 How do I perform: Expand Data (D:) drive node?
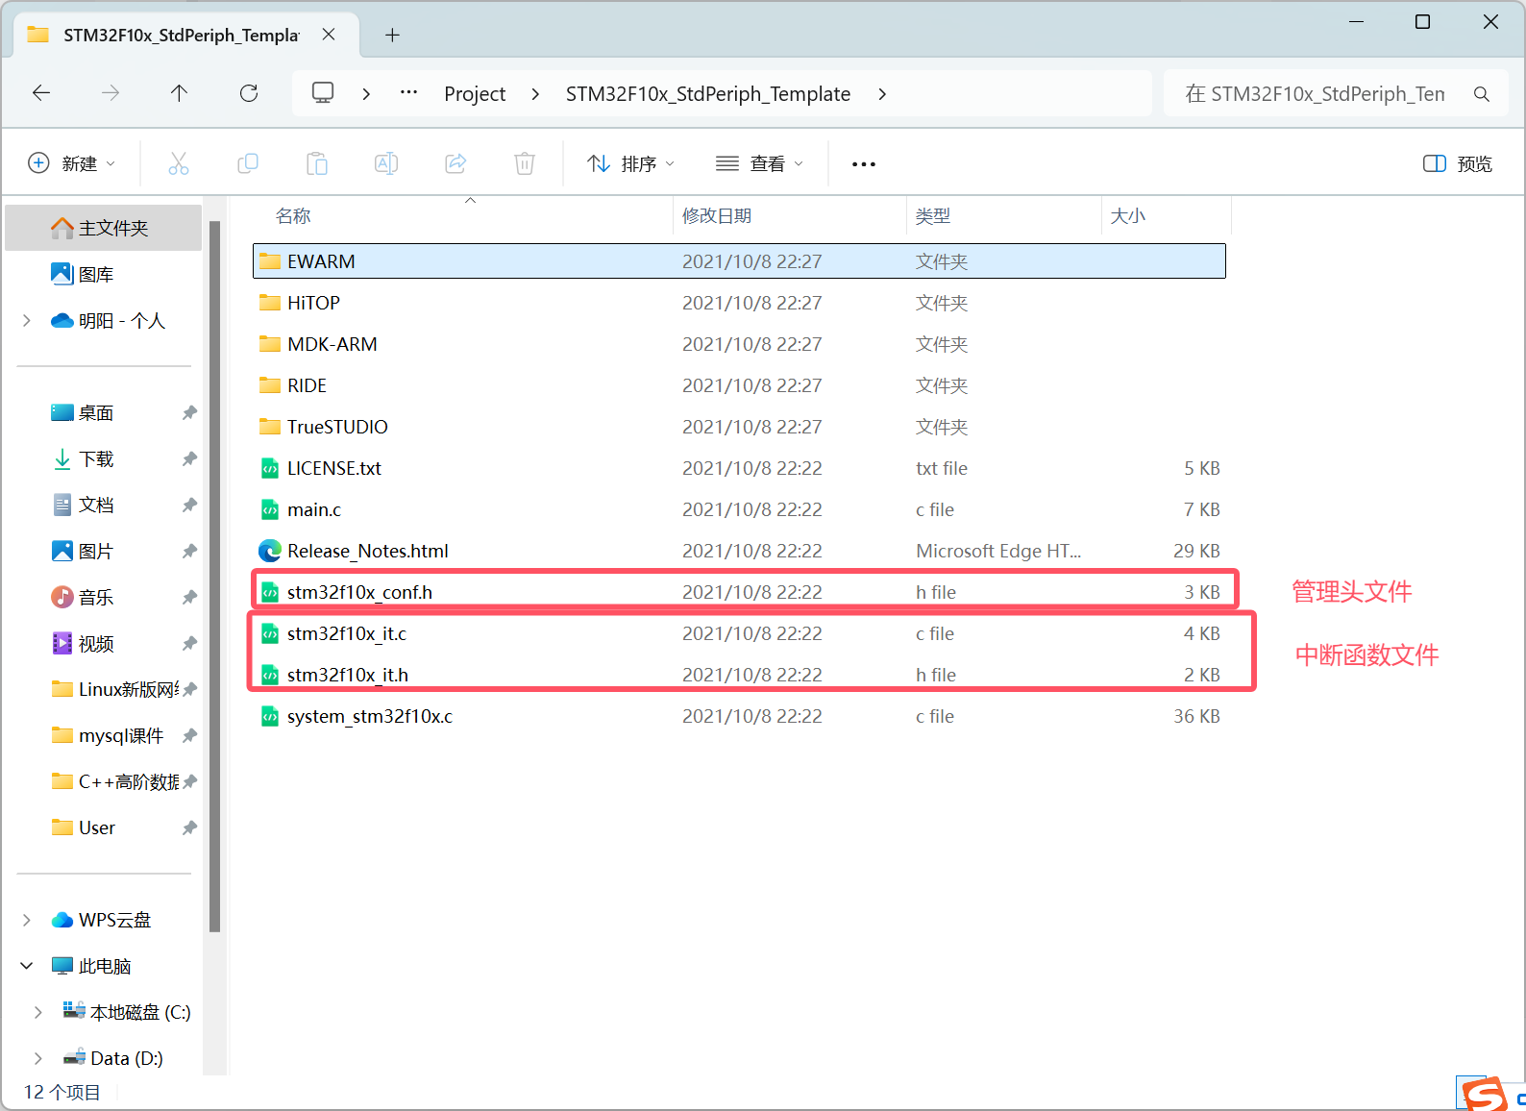point(38,1058)
